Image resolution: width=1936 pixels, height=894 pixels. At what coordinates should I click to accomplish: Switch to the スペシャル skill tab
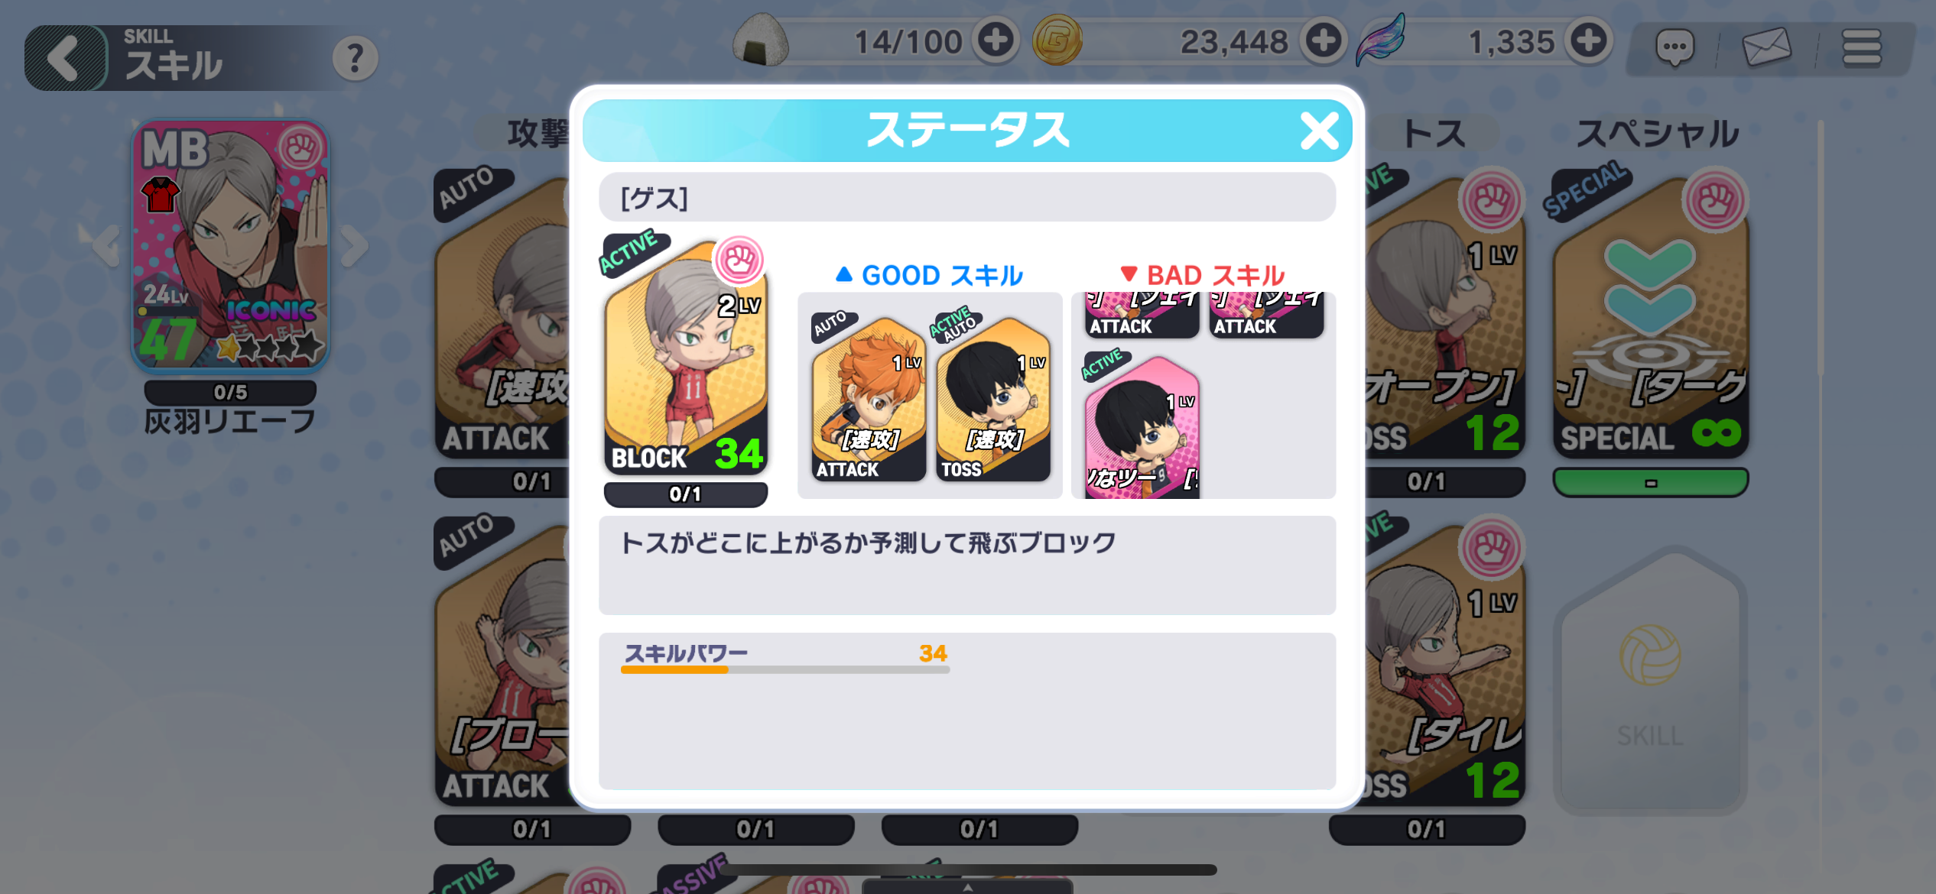(x=1658, y=134)
